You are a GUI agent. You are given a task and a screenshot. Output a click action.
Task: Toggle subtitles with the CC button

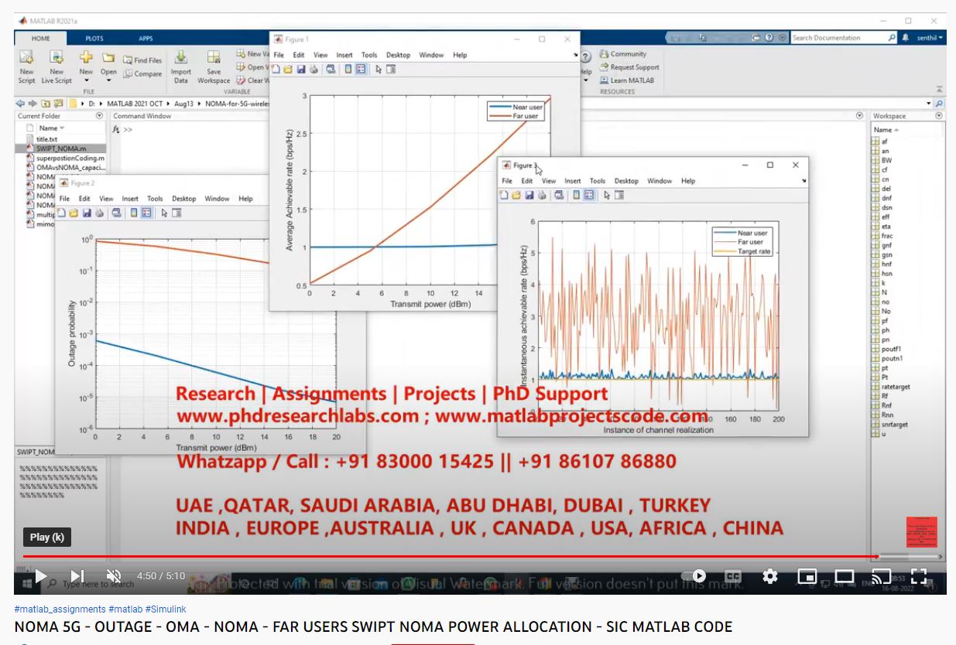tap(732, 576)
